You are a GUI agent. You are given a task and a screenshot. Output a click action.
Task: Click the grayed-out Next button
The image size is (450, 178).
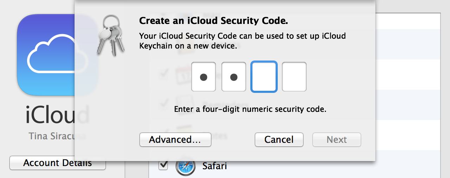(x=337, y=140)
